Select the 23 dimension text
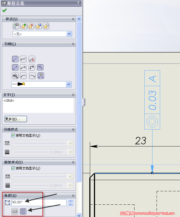Screen dimensions: 180x217 [x=141, y=141]
